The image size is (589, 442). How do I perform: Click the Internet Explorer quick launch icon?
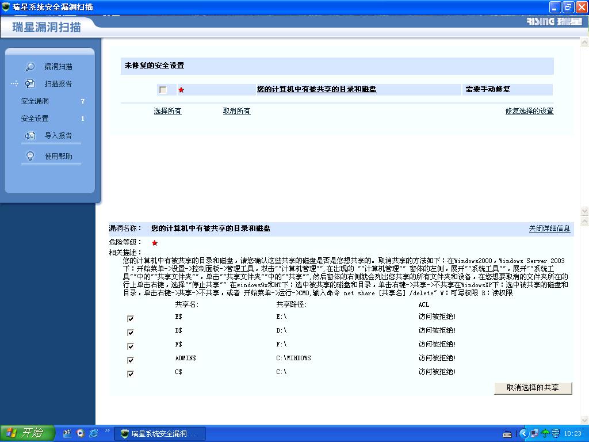[x=93, y=433]
